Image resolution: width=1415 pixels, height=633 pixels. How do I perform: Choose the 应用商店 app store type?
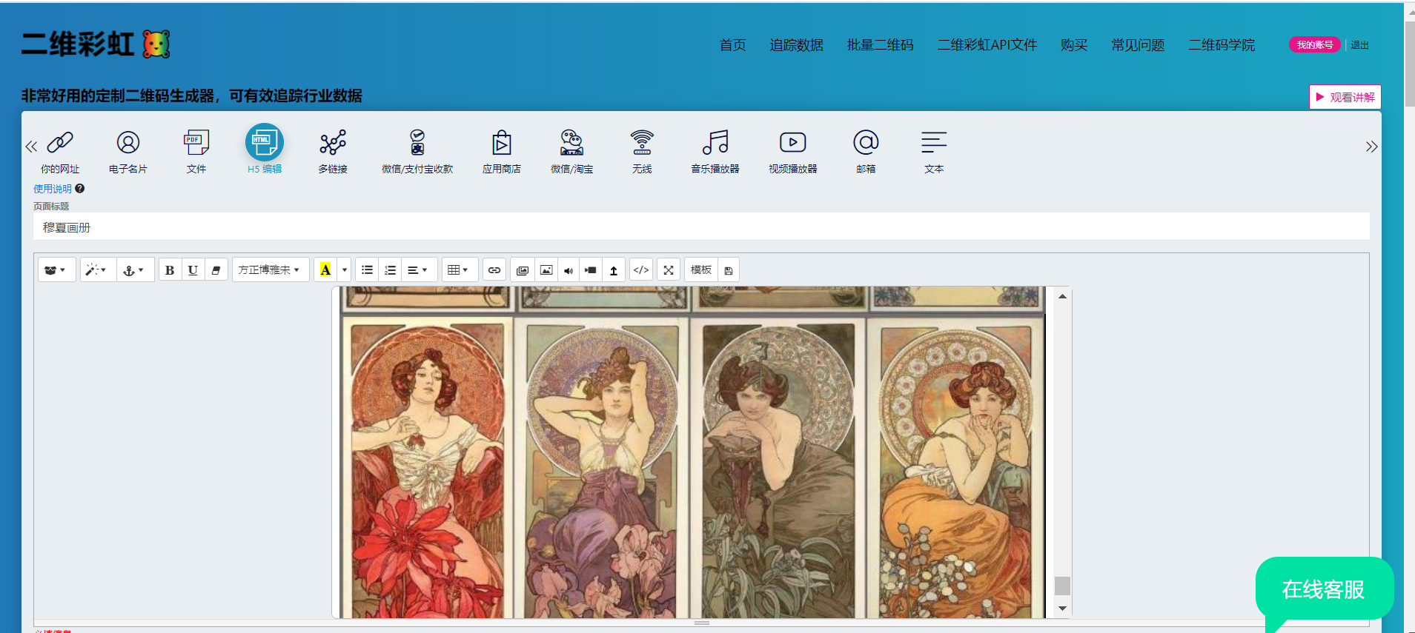502,153
